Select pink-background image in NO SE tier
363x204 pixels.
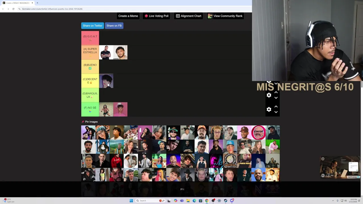[x=120, y=109]
